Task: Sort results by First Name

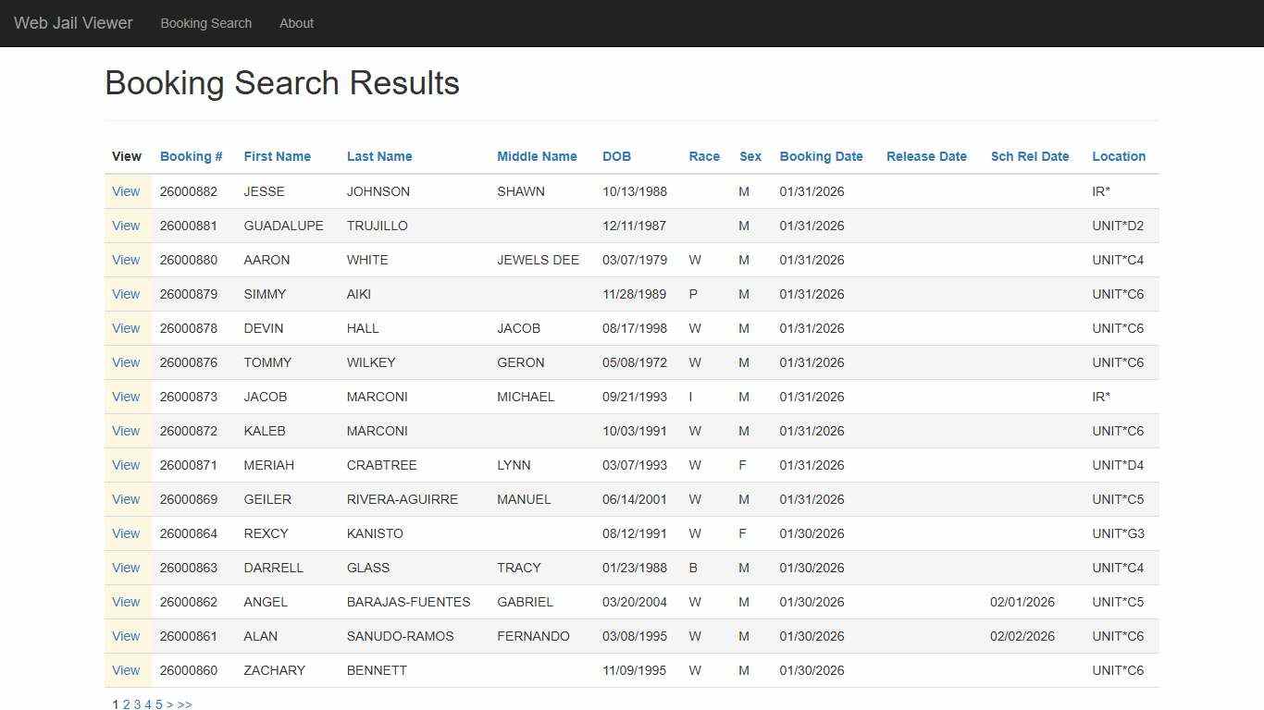Action: click(277, 156)
